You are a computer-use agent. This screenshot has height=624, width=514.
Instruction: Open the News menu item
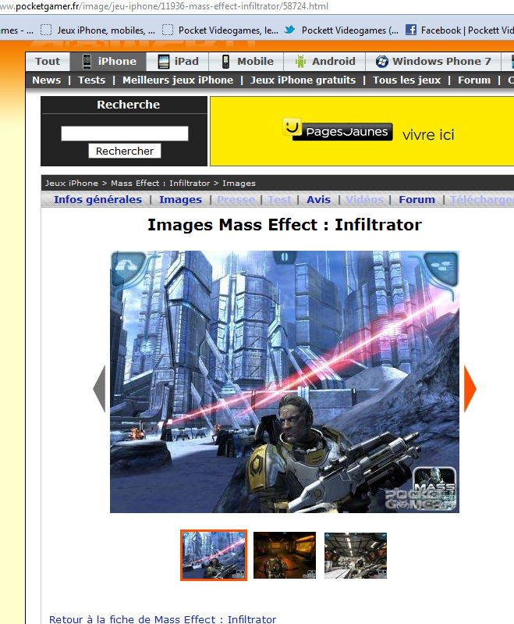pos(47,80)
